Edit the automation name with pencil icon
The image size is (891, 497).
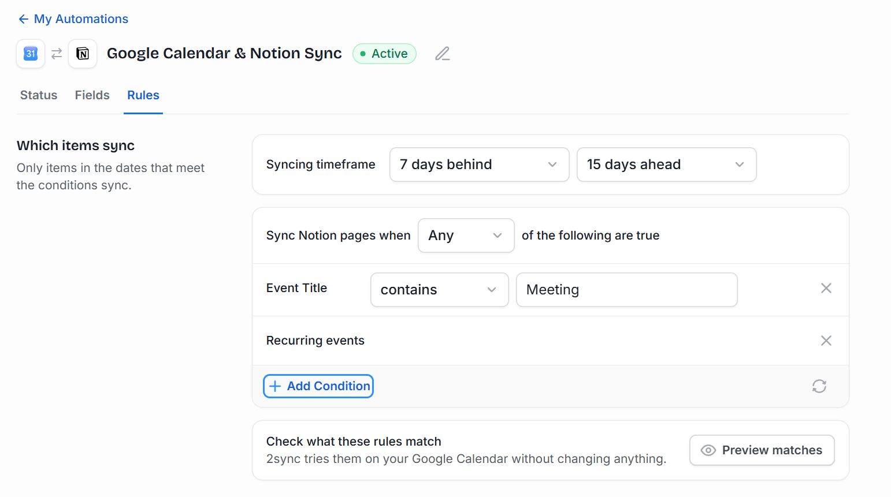[443, 54]
